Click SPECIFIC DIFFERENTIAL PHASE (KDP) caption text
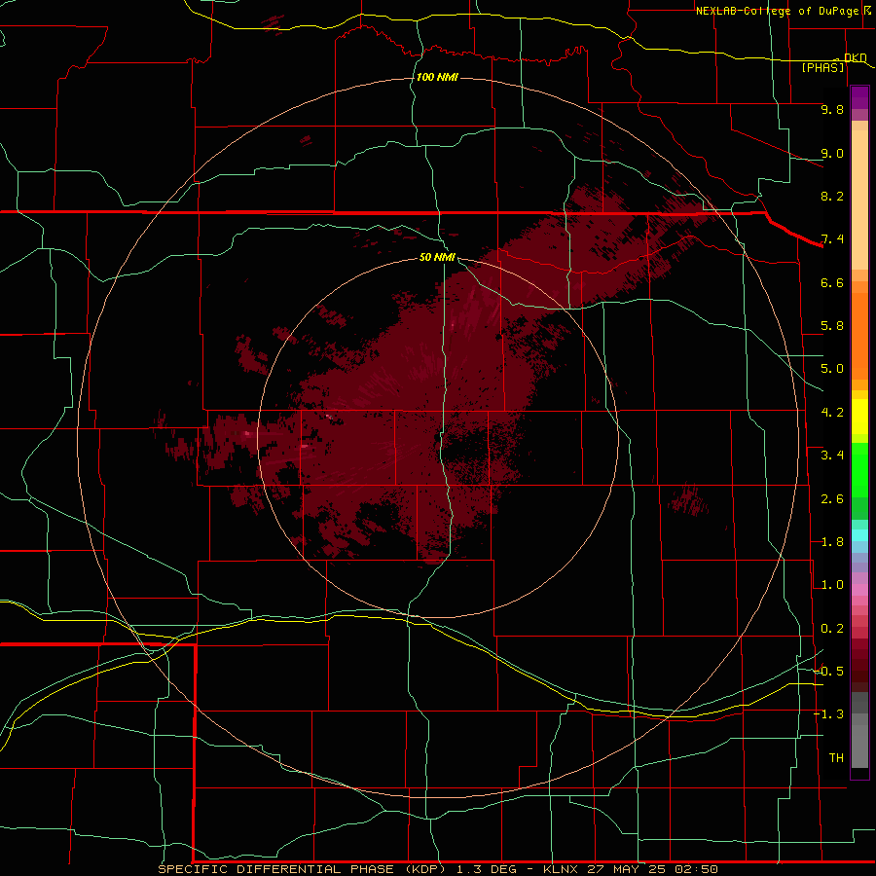Viewport: 876px width, 876px height. point(302,869)
